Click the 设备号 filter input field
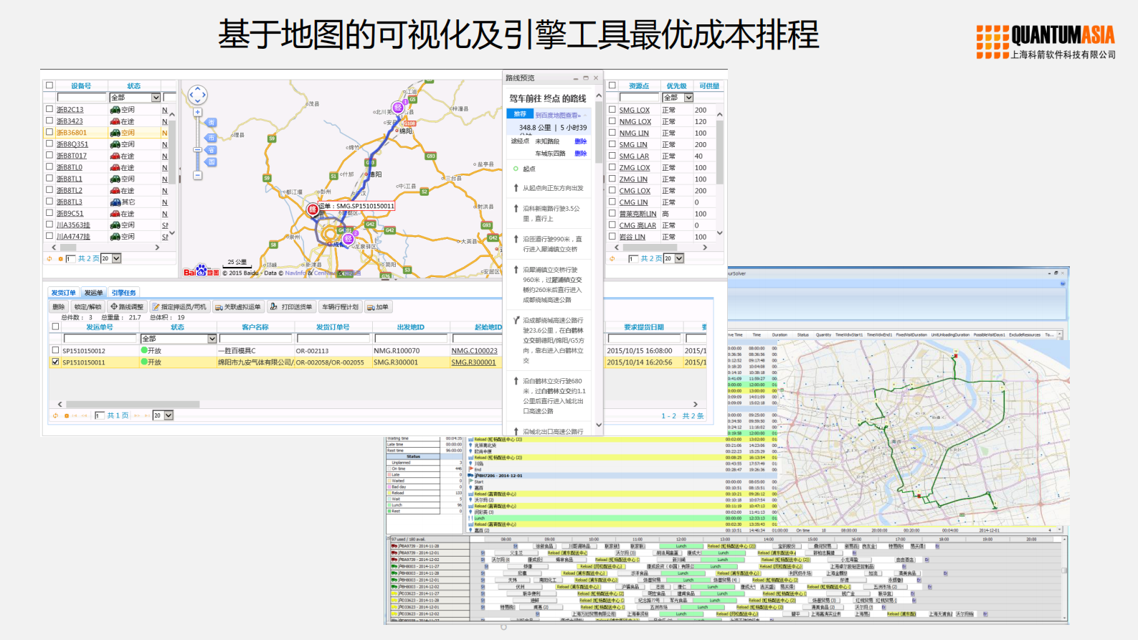The image size is (1138, 640). coord(81,98)
